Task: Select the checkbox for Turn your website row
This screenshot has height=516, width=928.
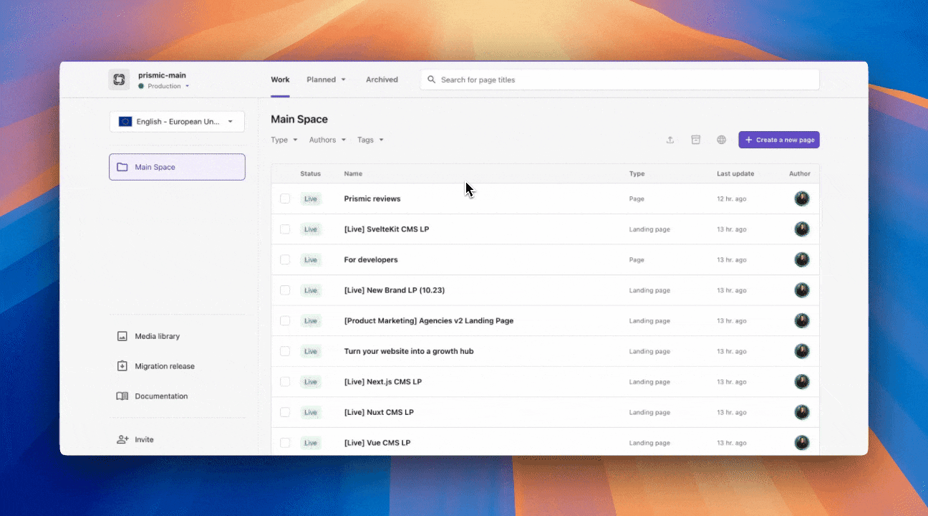Action: pos(285,351)
